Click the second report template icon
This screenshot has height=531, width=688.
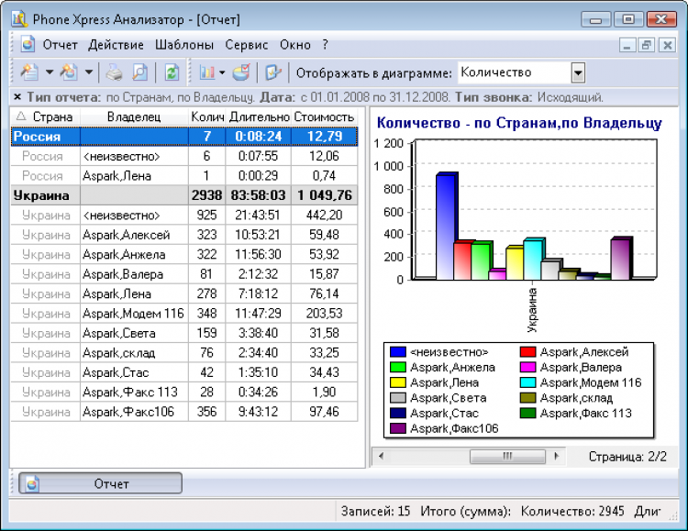(x=69, y=72)
